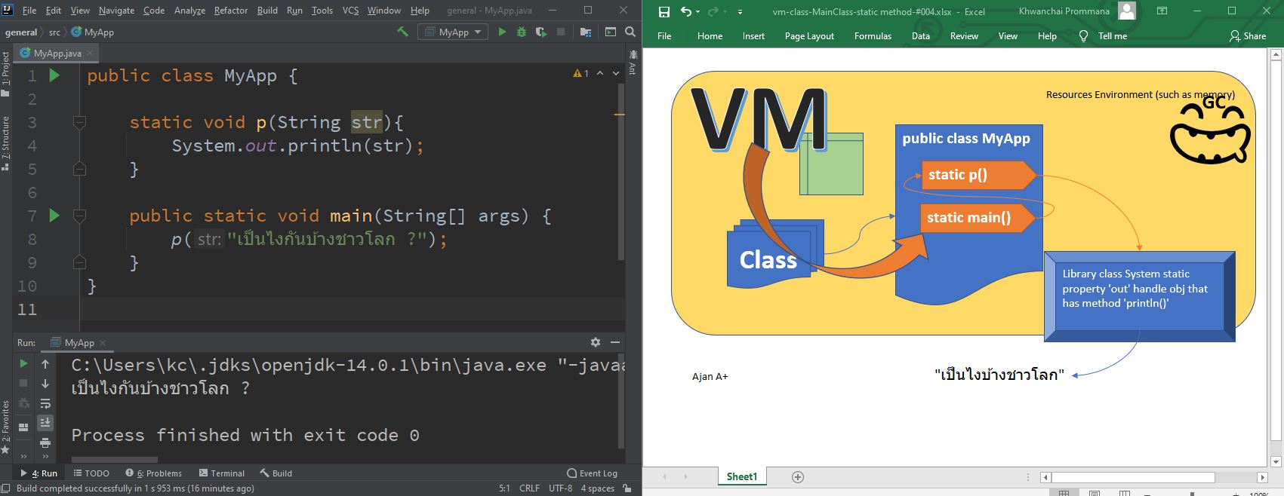Click CRLF line separator in status bar

(529, 488)
